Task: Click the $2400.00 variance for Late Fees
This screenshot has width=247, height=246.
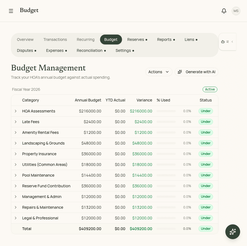Action: coord(143,122)
